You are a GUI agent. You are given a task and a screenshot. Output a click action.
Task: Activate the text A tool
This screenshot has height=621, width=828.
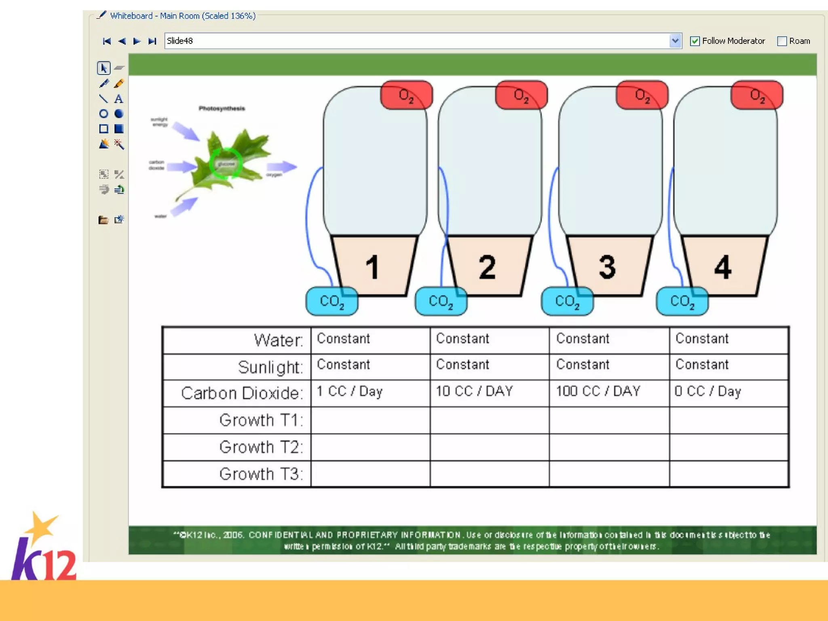[x=118, y=99]
